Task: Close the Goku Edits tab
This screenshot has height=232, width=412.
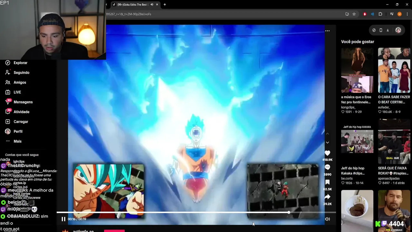Action: [x=157, y=5]
